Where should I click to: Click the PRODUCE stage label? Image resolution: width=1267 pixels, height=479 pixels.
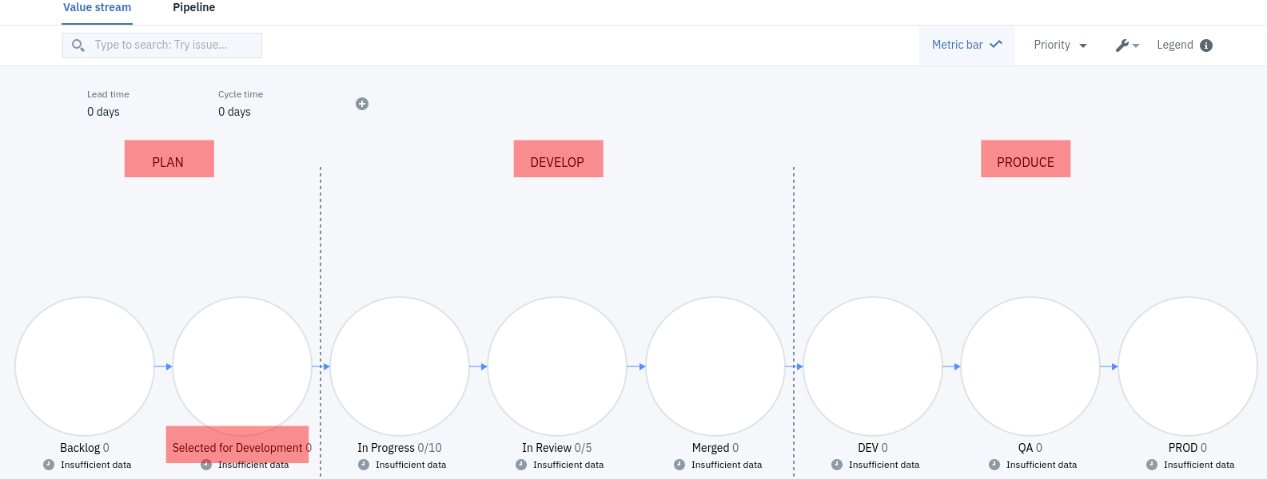(x=1026, y=160)
